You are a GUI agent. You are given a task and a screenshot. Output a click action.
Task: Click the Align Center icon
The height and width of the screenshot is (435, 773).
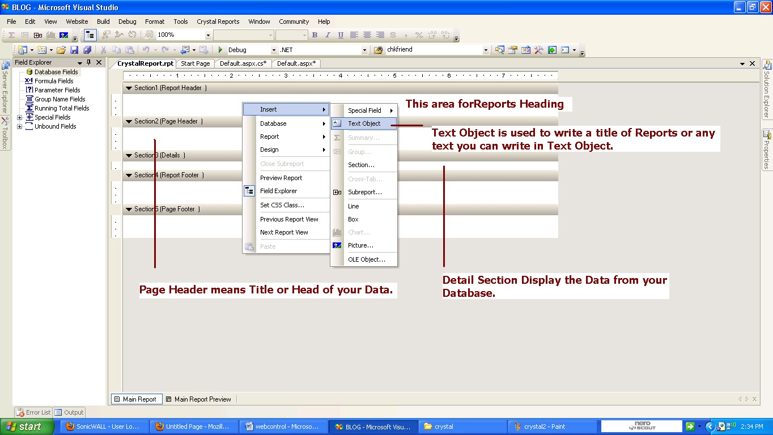click(x=367, y=35)
